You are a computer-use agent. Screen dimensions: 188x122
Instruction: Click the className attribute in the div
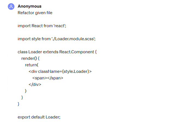(50, 71)
